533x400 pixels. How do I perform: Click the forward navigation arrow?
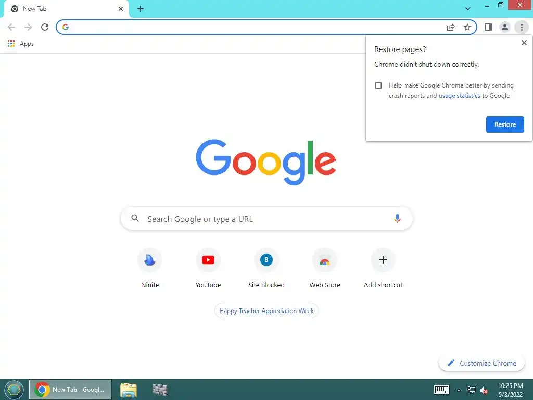(28, 27)
